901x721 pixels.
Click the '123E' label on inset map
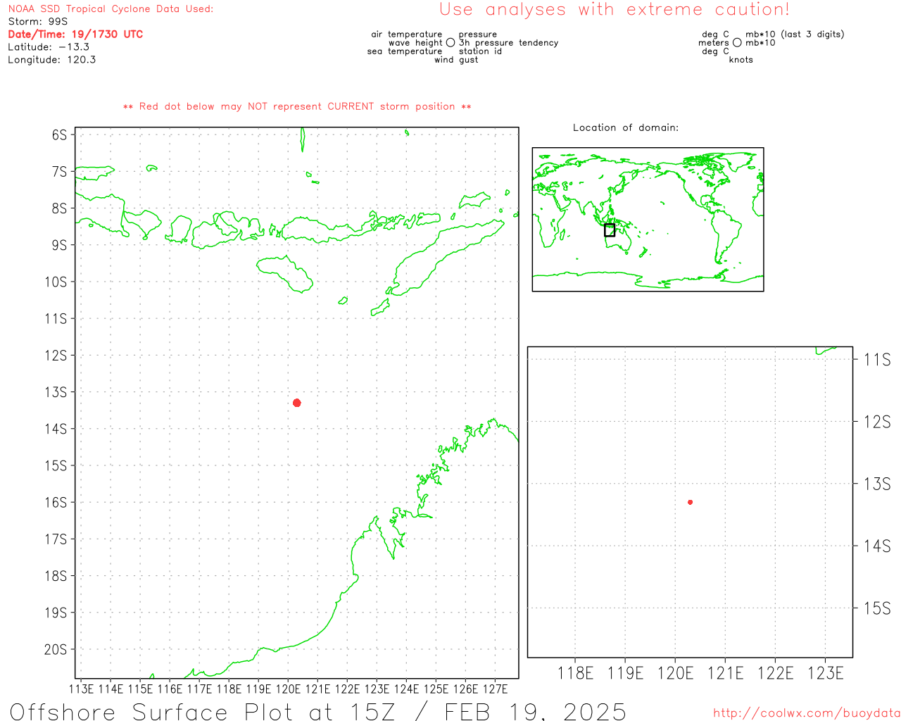825,673
